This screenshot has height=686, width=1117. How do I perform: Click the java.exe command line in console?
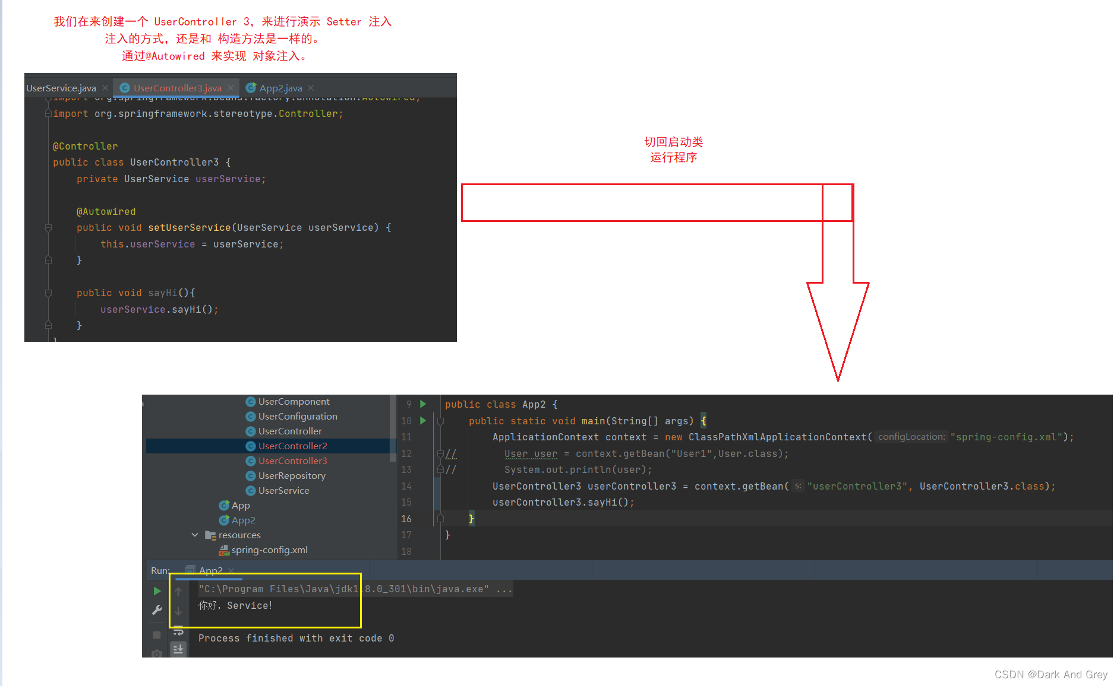pyautogui.click(x=355, y=589)
